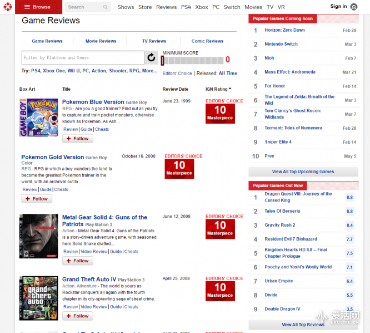Open the Reviews nav item

coord(166,7)
